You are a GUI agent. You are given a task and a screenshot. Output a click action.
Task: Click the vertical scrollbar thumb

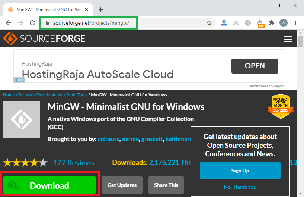tap(300, 42)
